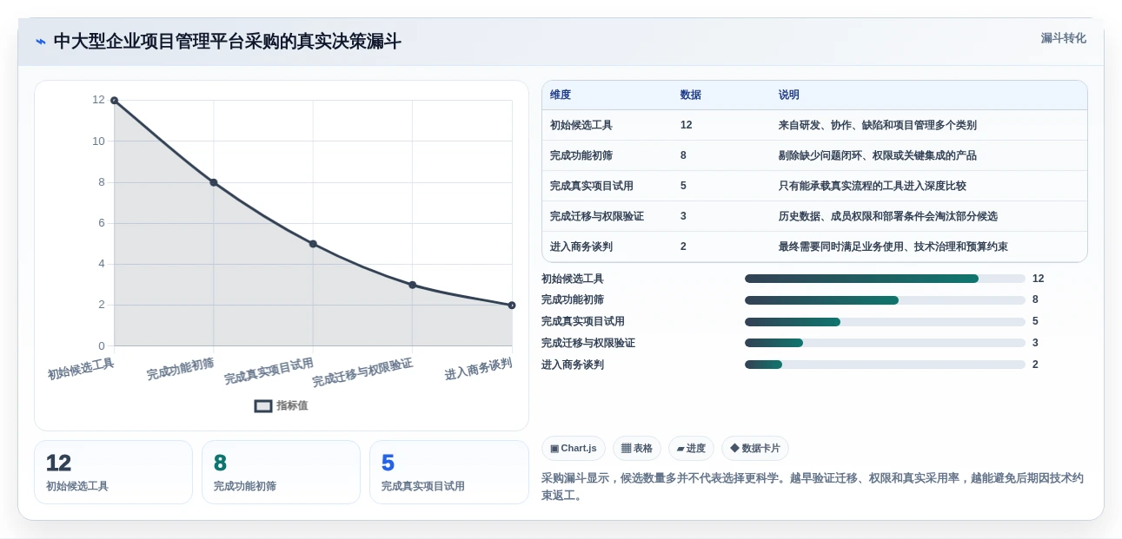The height and width of the screenshot is (539, 1122).
Task: Click the description starting 只有能承载真实流程
Action: (x=873, y=186)
